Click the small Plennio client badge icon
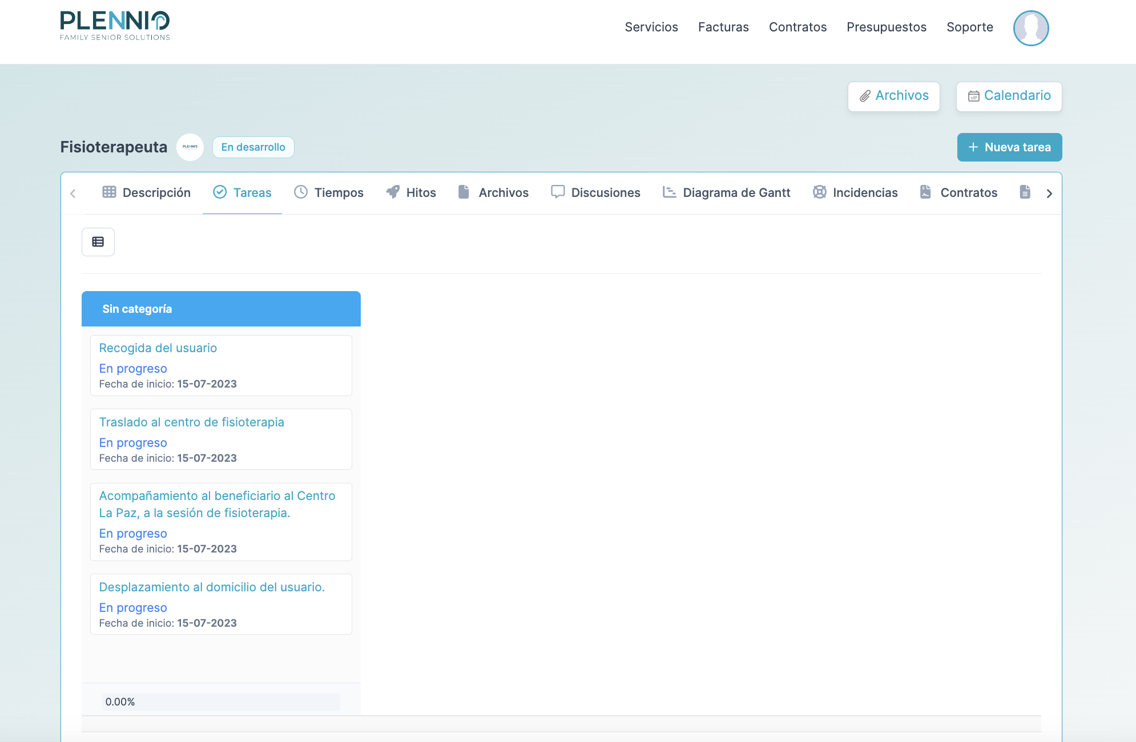The height and width of the screenshot is (742, 1136). tap(190, 147)
